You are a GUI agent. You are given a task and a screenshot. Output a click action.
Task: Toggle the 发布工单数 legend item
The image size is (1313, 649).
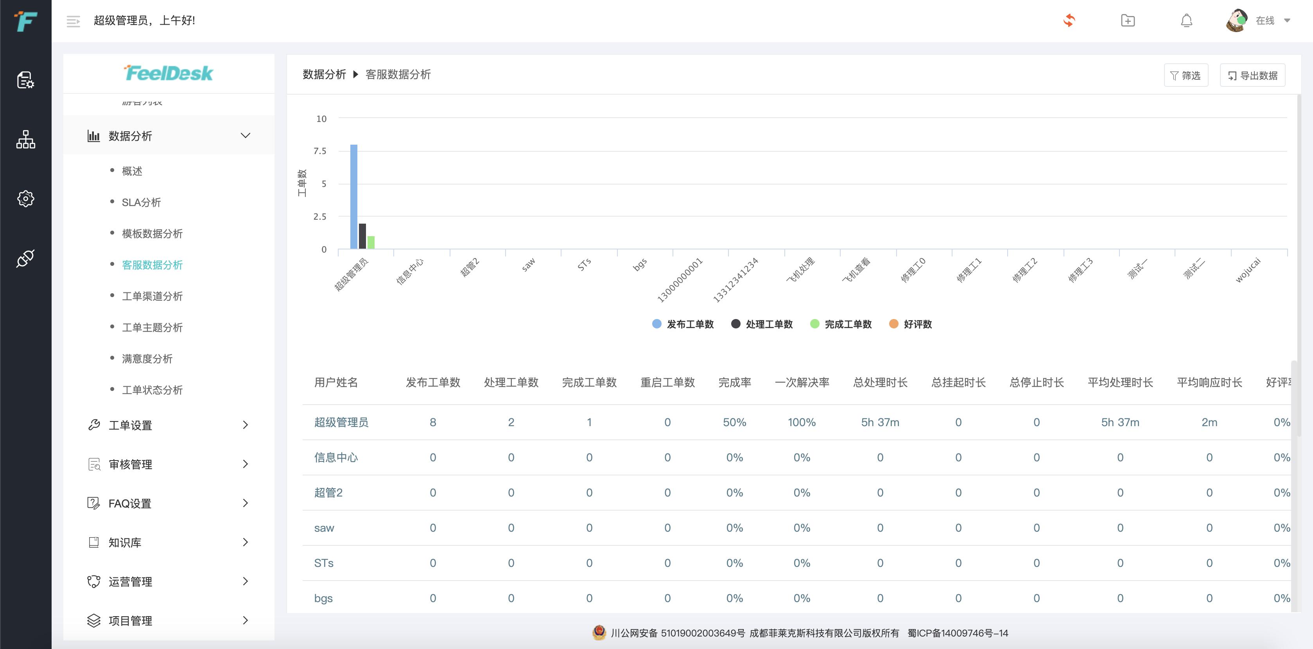(x=683, y=324)
